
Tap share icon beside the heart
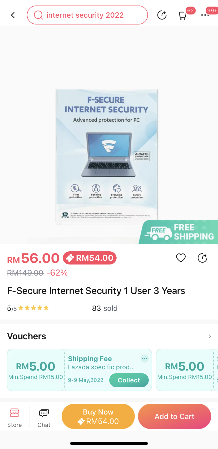(202, 258)
